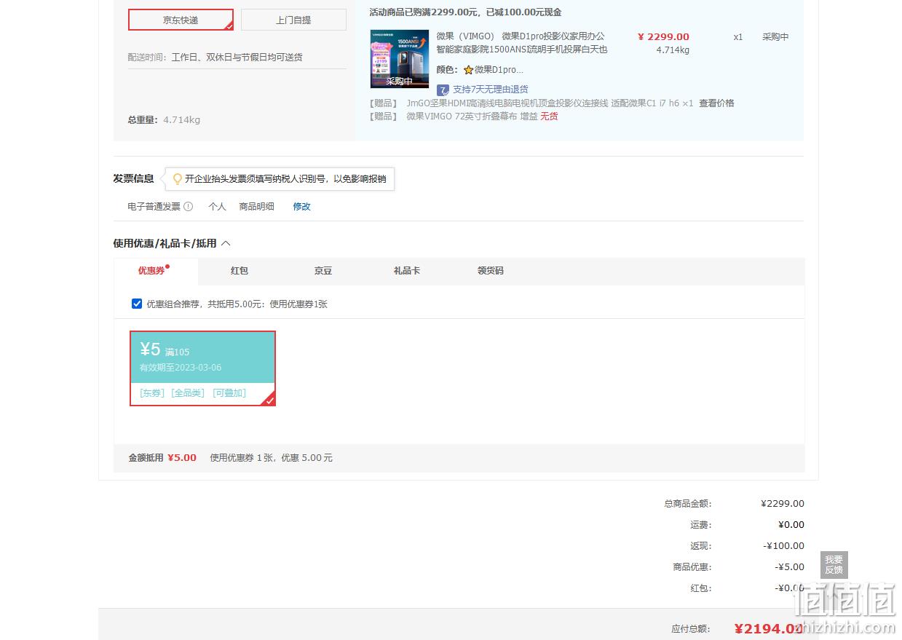The width and height of the screenshot is (902, 640).
Task: Click the 应付总额 ¥2194.00 amount
Action: coord(769,629)
